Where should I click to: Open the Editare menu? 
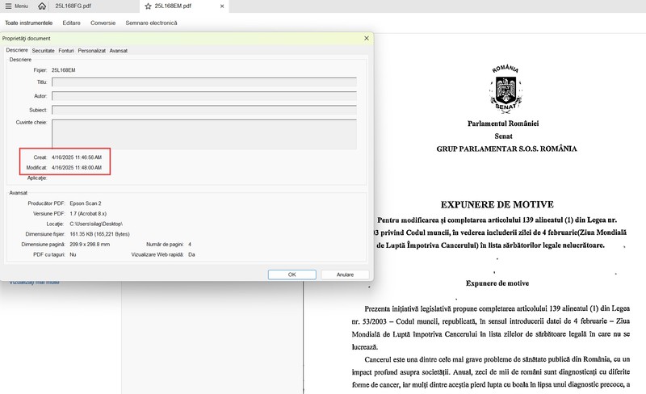click(x=71, y=23)
